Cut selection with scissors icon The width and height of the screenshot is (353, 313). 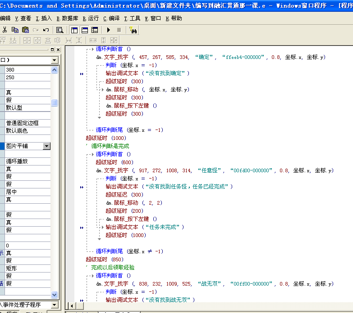[x=5, y=30]
